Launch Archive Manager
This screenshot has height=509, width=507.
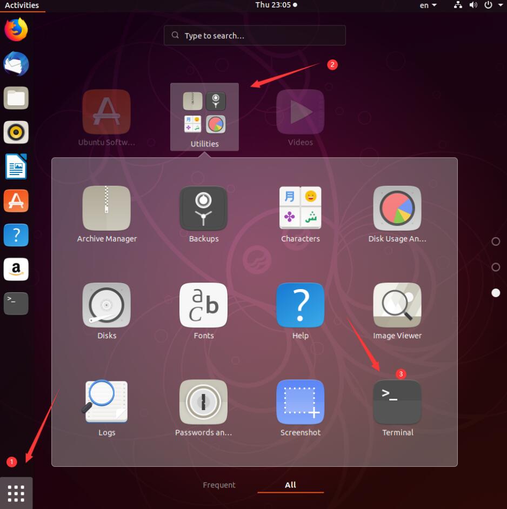106,209
